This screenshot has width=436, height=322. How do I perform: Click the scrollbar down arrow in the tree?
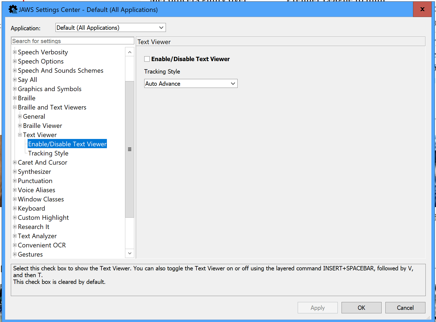pyautogui.click(x=130, y=253)
